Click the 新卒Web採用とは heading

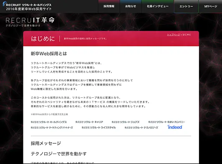point(49,54)
